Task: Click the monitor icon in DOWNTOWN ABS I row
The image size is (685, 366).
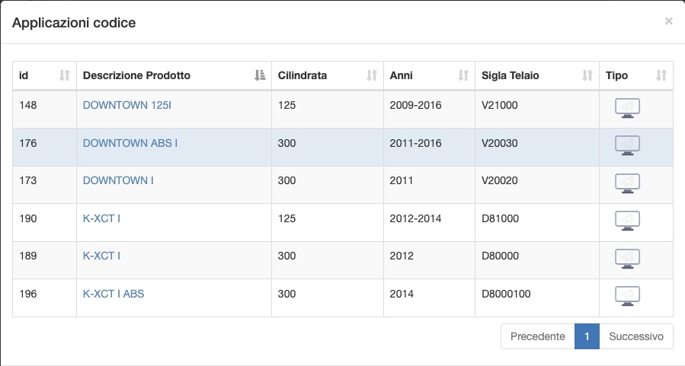Action: (627, 145)
